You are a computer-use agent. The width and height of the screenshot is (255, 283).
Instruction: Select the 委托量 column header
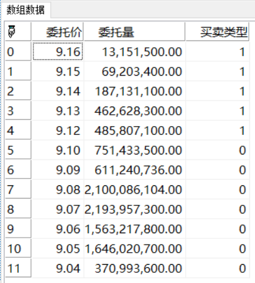[134, 32]
